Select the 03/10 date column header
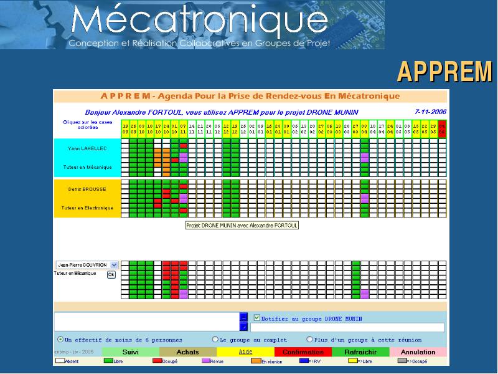Viewport: 498px width, 374px height. click(142, 129)
